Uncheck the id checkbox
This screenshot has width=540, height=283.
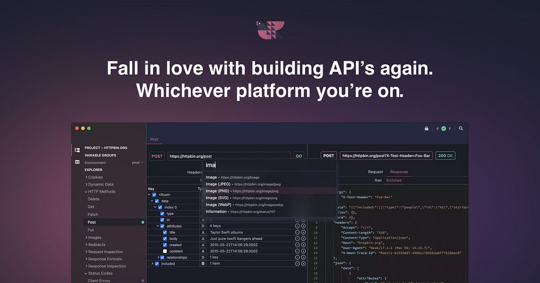tap(162, 220)
